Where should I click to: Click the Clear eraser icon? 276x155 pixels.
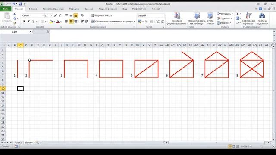pyautogui.click(x=238, y=23)
